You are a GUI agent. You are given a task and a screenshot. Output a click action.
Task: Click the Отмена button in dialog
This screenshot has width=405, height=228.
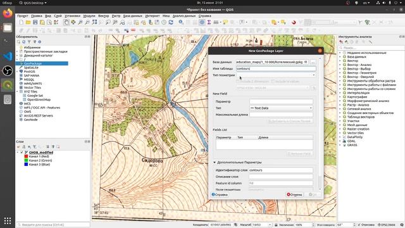coord(294,194)
